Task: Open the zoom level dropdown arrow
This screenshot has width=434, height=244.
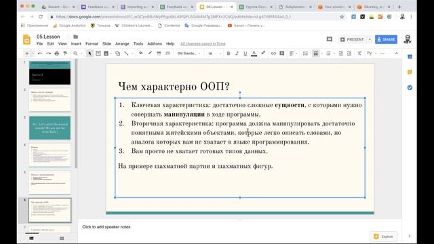Action: click(x=81, y=54)
